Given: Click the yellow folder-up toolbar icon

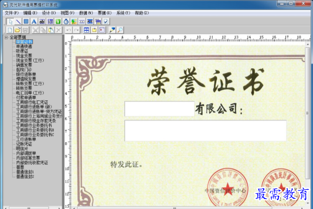Looking at the screenshot, I should (x=94, y=30).
